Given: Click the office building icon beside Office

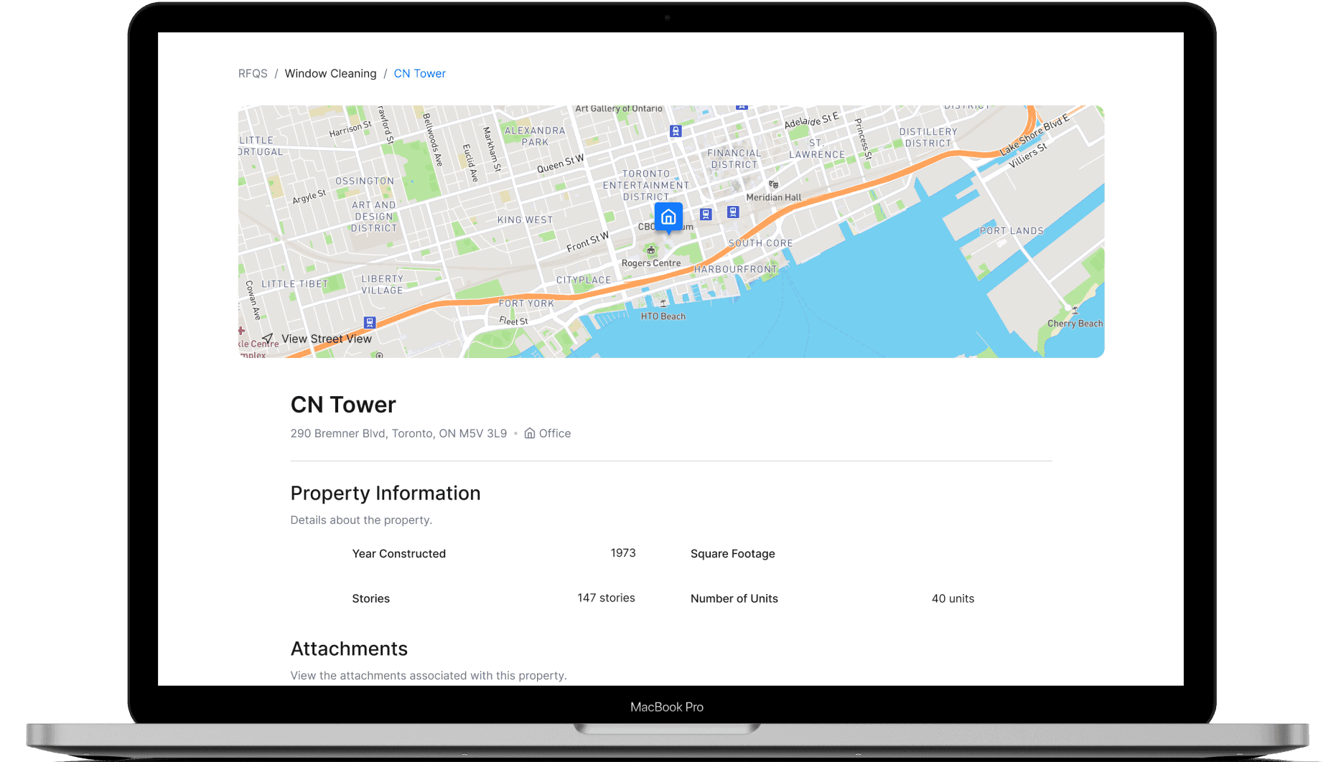Looking at the screenshot, I should (x=530, y=433).
